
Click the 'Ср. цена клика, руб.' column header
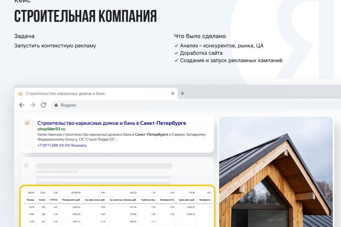[95, 200]
